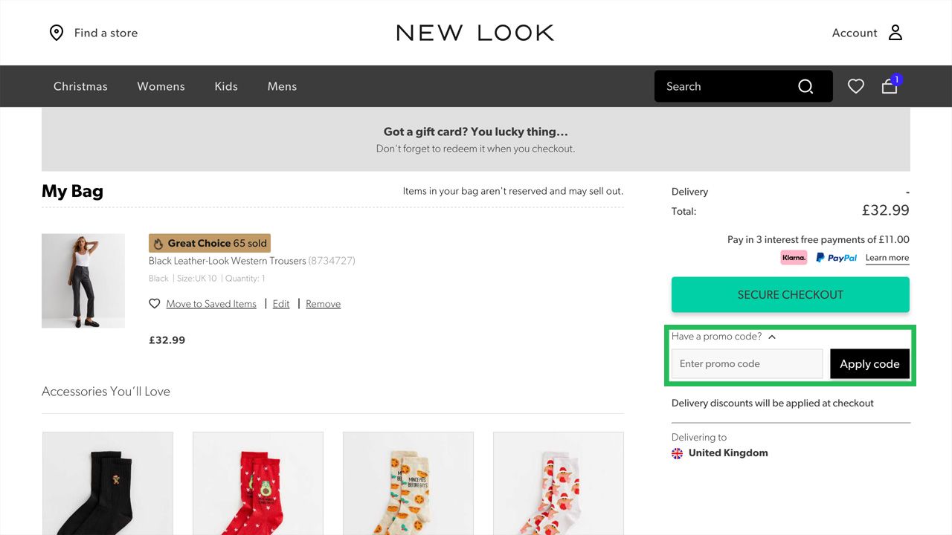Open the Christmas menu
Image resolution: width=952 pixels, height=535 pixels.
click(x=80, y=86)
